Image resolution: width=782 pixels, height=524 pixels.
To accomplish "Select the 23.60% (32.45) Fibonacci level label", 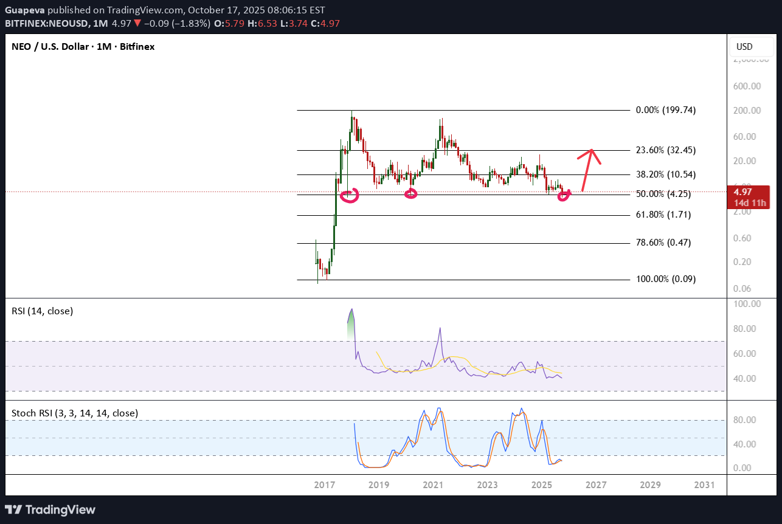I will tap(665, 150).
